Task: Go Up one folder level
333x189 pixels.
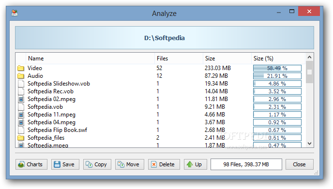Action: (x=196, y=164)
